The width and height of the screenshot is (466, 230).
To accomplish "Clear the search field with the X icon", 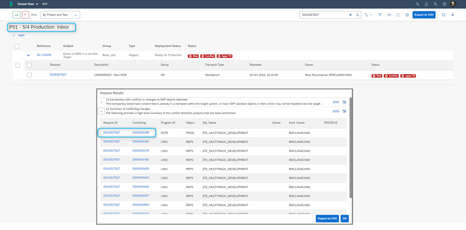I will [351, 15].
